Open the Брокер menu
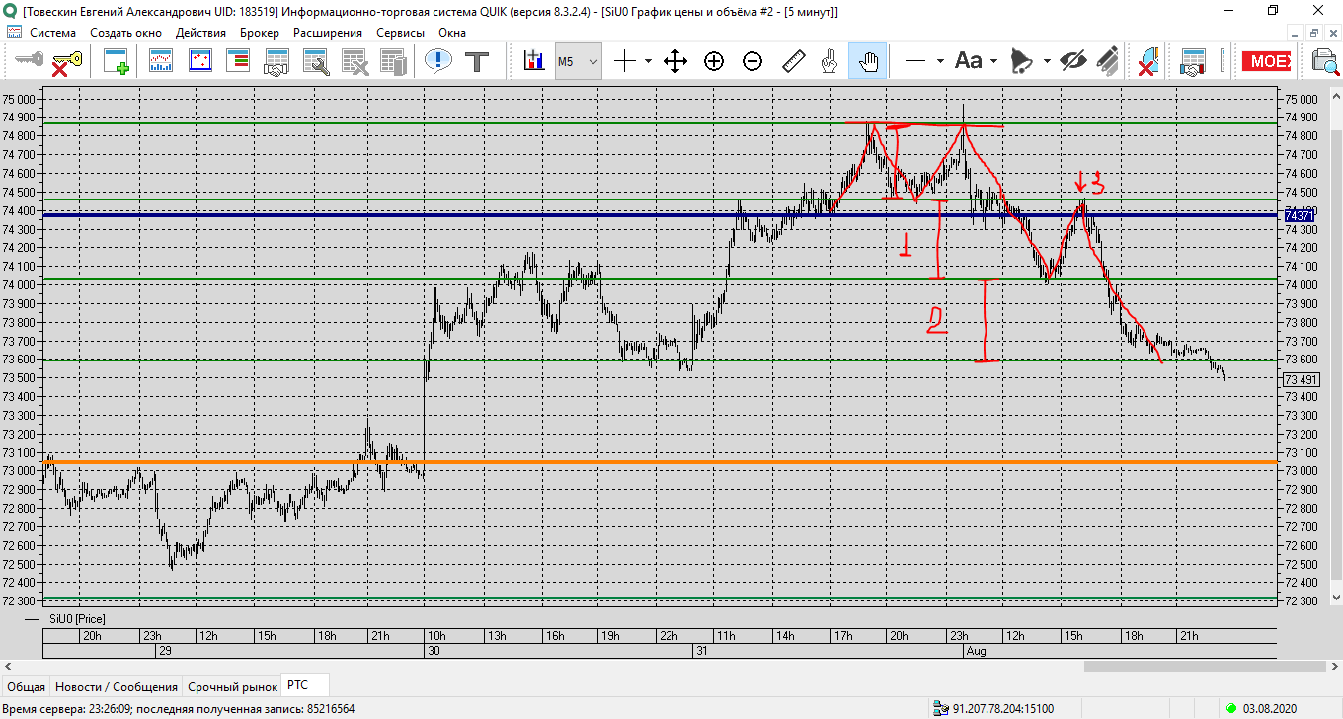 pyautogui.click(x=259, y=32)
